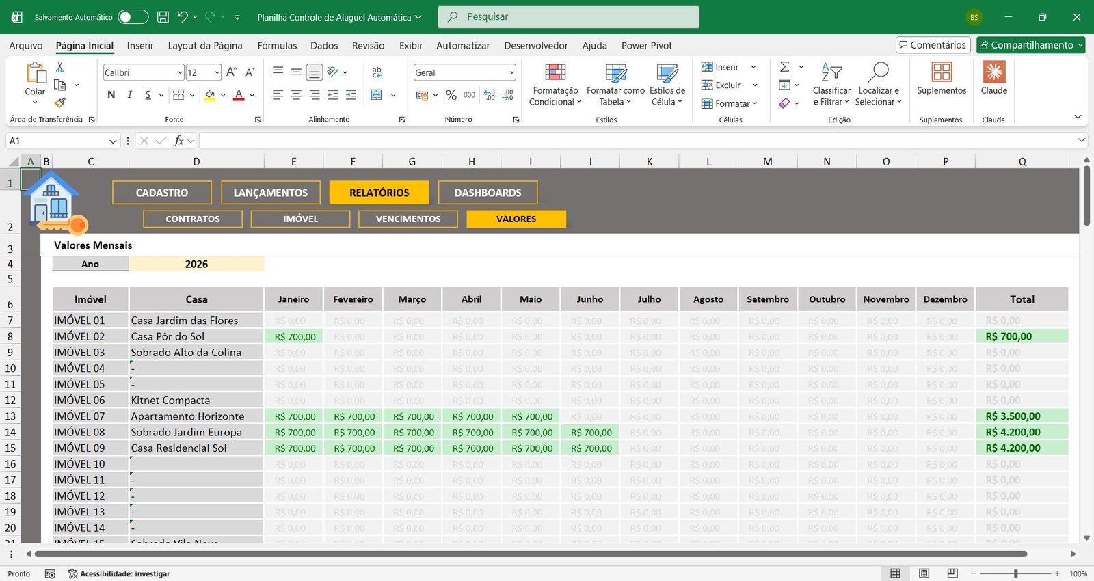
Task: Open Estilos de Célula gallery
Action: 667,84
